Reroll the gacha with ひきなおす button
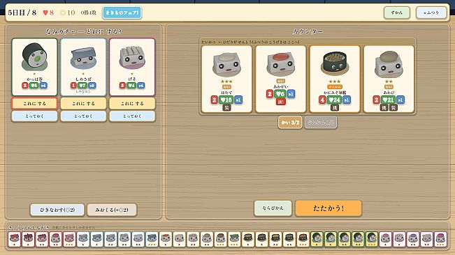Image resolution: width=455 pixels, height=255 pixels. pyautogui.click(x=57, y=210)
